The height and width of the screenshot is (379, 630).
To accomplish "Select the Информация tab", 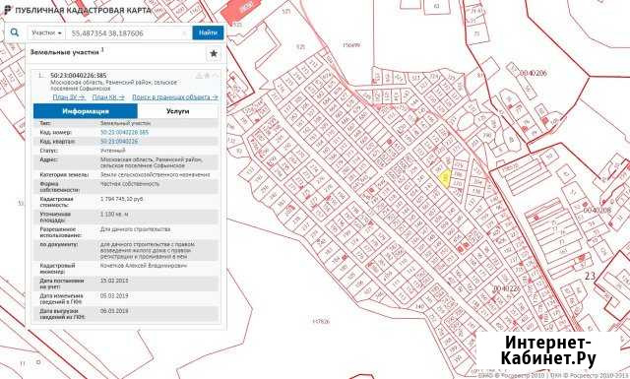I will [x=86, y=111].
